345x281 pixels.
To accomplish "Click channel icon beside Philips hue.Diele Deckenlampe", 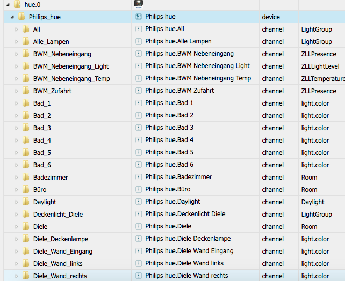I will [x=139, y=239].
